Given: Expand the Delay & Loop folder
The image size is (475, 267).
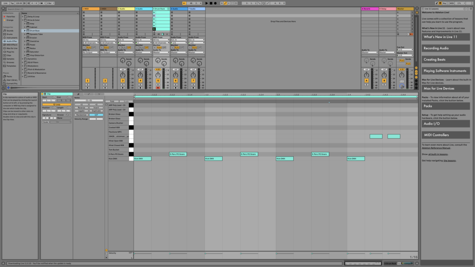Looking at the screenshot, I should [x=23, y=17].
